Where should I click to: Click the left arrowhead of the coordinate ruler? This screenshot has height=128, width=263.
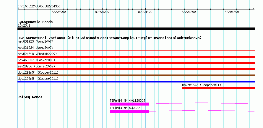tap(18, 9)
